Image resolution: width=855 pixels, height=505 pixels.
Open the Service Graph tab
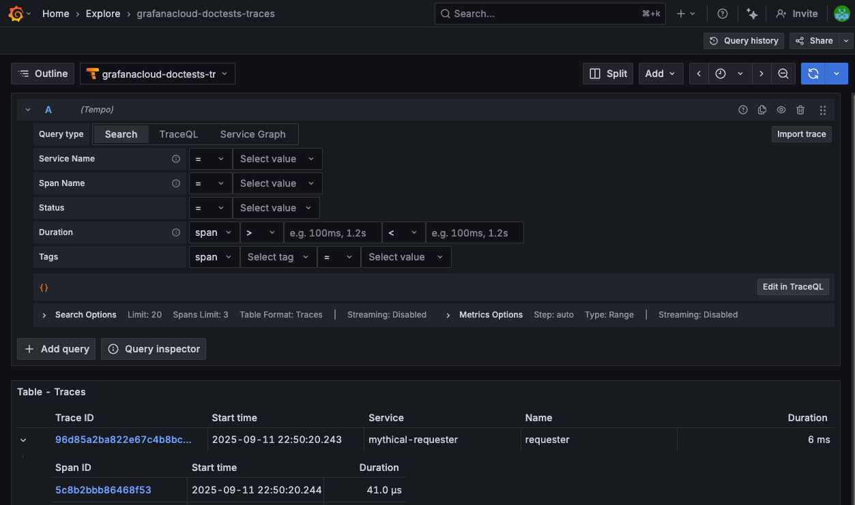pyautogui.click(x=252, y=134)
